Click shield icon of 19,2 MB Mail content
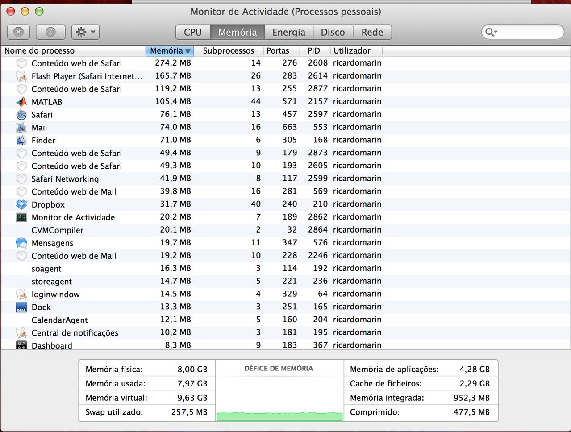This screenshot has width=571, height=432. (21, 256)
